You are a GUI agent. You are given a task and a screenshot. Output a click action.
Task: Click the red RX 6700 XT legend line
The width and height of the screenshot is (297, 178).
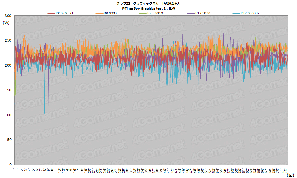click(x=51, y=13)
